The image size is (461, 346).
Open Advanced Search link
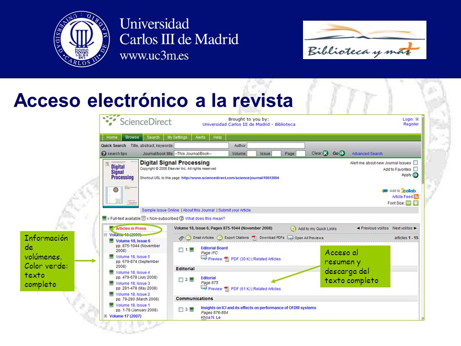367,154
